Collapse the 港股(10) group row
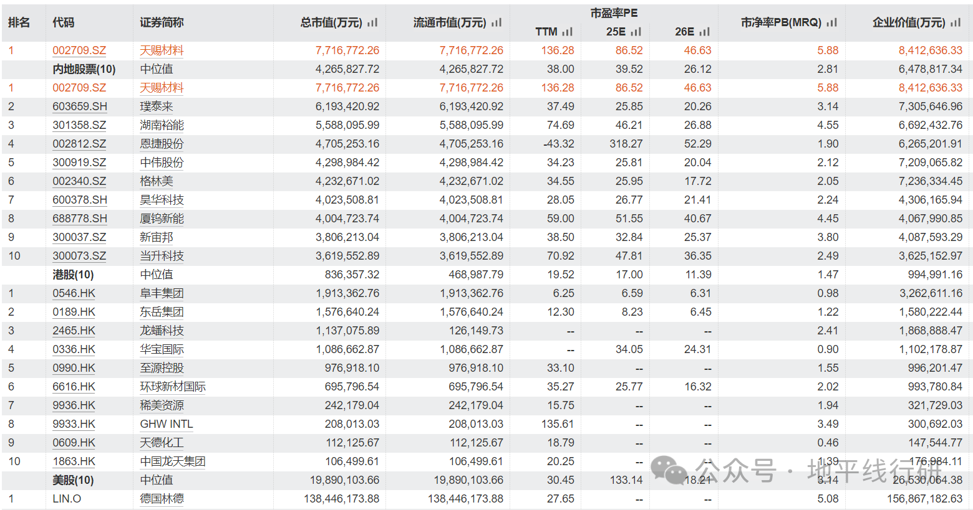The image size is (973, 510). point(73,275)
